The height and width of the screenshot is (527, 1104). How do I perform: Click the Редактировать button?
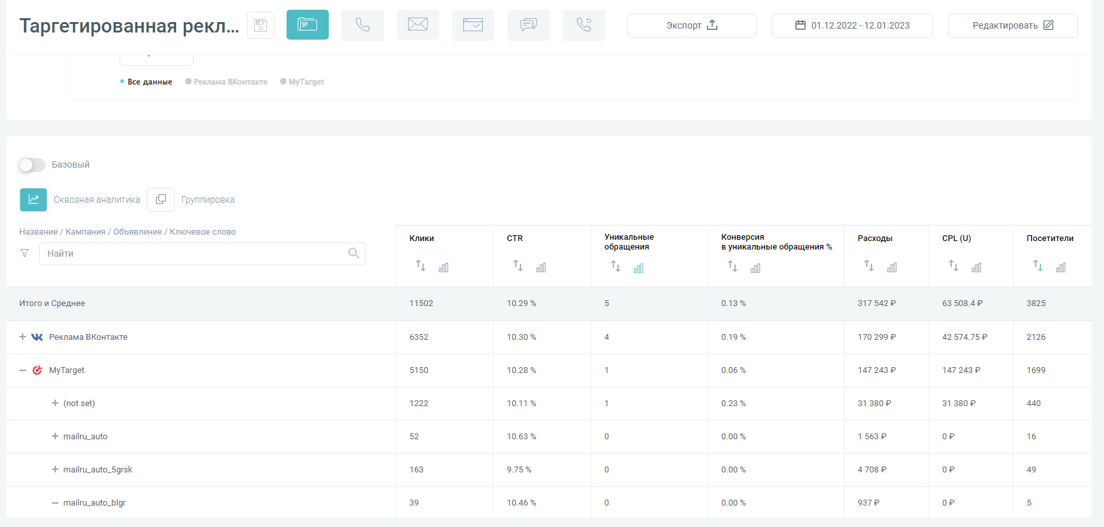tap(1012, 25)
